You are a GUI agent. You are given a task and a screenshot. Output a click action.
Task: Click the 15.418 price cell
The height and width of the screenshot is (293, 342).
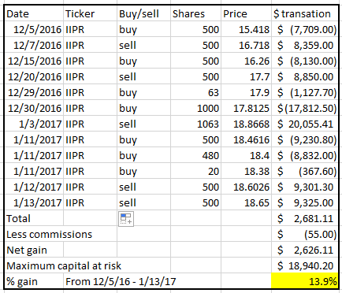click(x=246, y=29)
